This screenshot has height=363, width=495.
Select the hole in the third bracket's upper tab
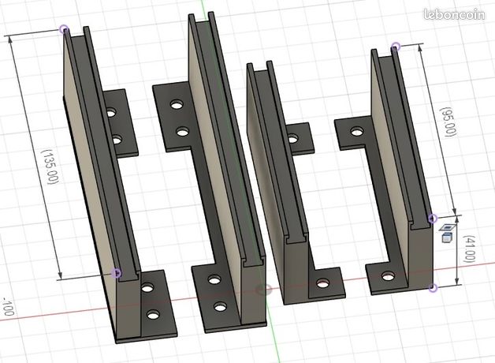click(x=292, y=139)
